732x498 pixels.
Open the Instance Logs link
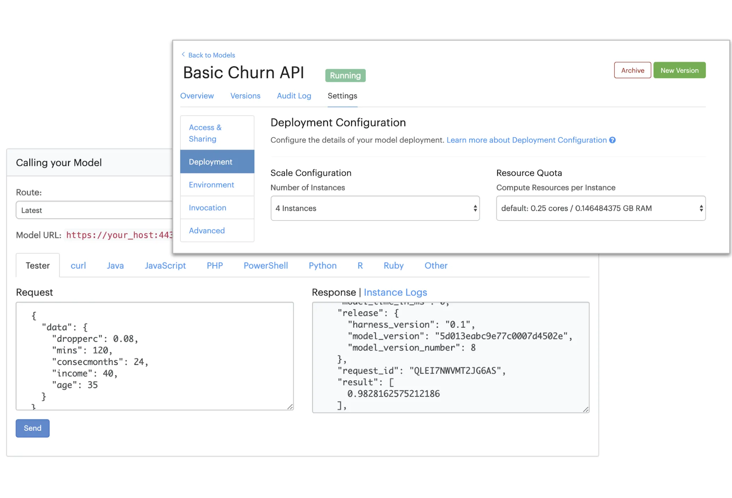[x=395, y=293]
